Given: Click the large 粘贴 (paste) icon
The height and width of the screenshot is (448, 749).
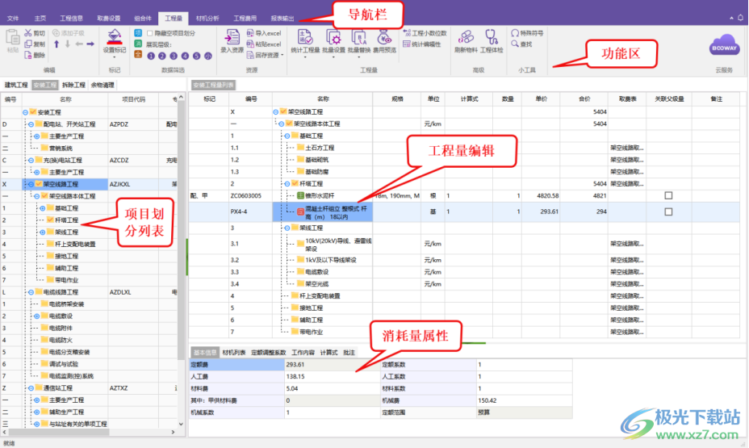Looking at the screenshot, I should coord(13,37).
